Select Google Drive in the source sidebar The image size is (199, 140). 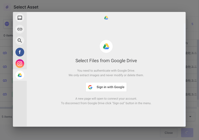pyautogui.click(x=20, y=75)
